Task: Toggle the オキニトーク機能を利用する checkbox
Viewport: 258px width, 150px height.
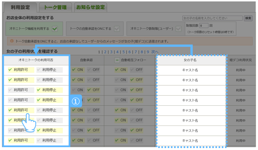Action: 55,29
